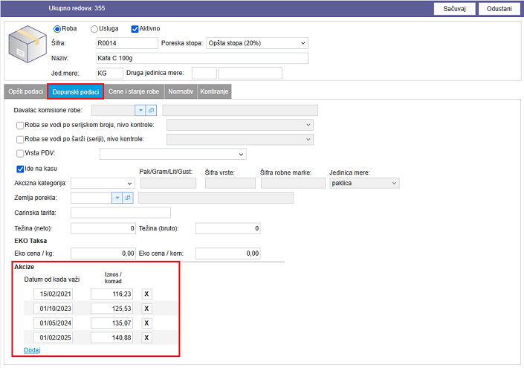Enable Roba se vodi po serijskom broju

[x=20, y=125]
